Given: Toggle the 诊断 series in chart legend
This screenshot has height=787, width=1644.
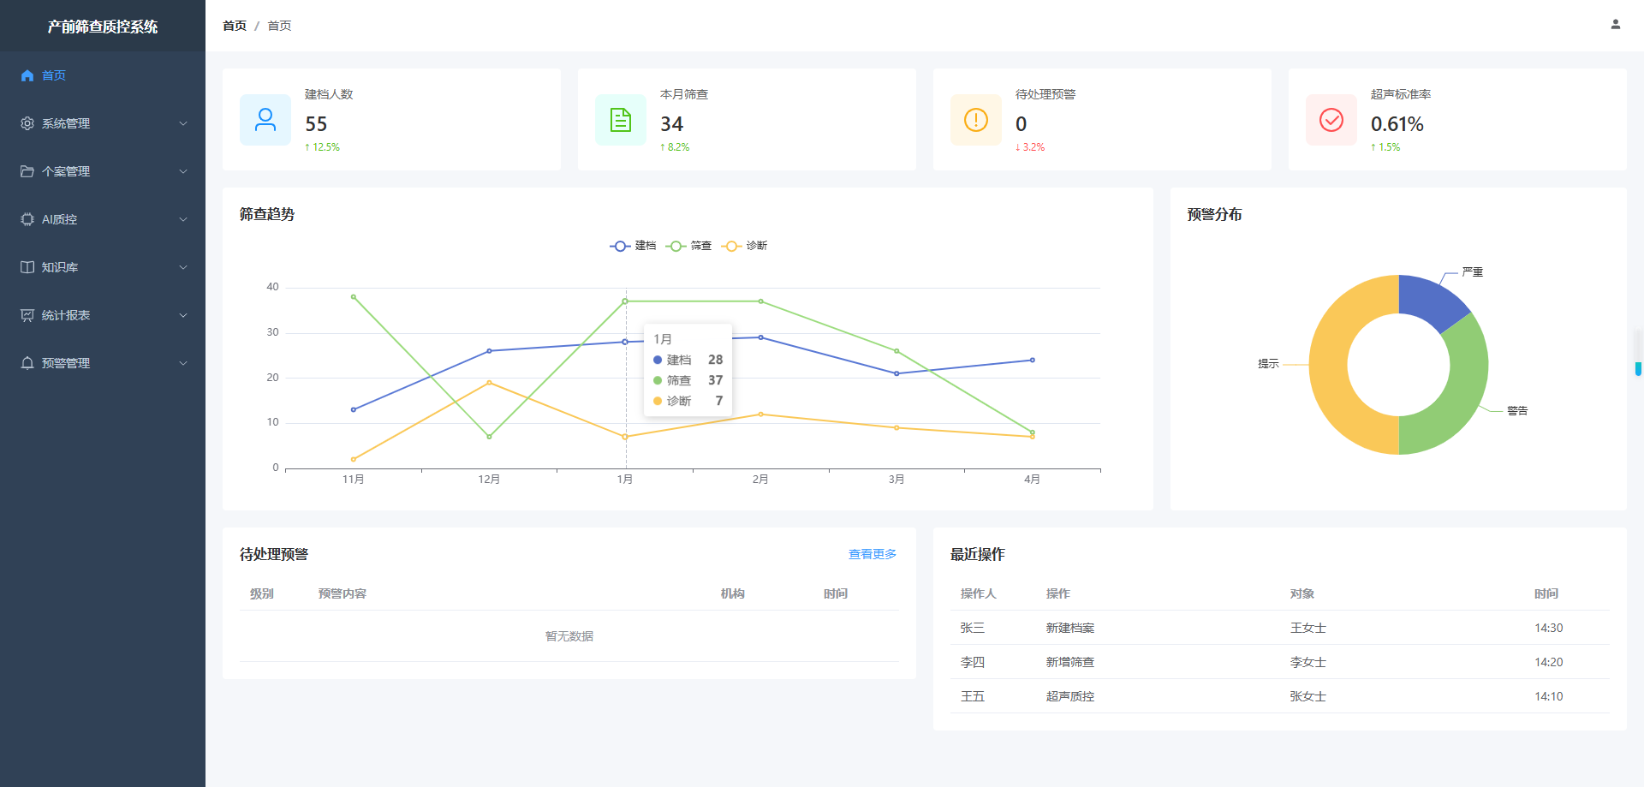Looking at the screenshot, I should [x=744, y=246].
